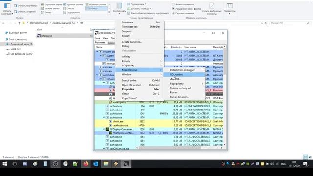Open the Добавить столбцы dropdown

[139, 9]
